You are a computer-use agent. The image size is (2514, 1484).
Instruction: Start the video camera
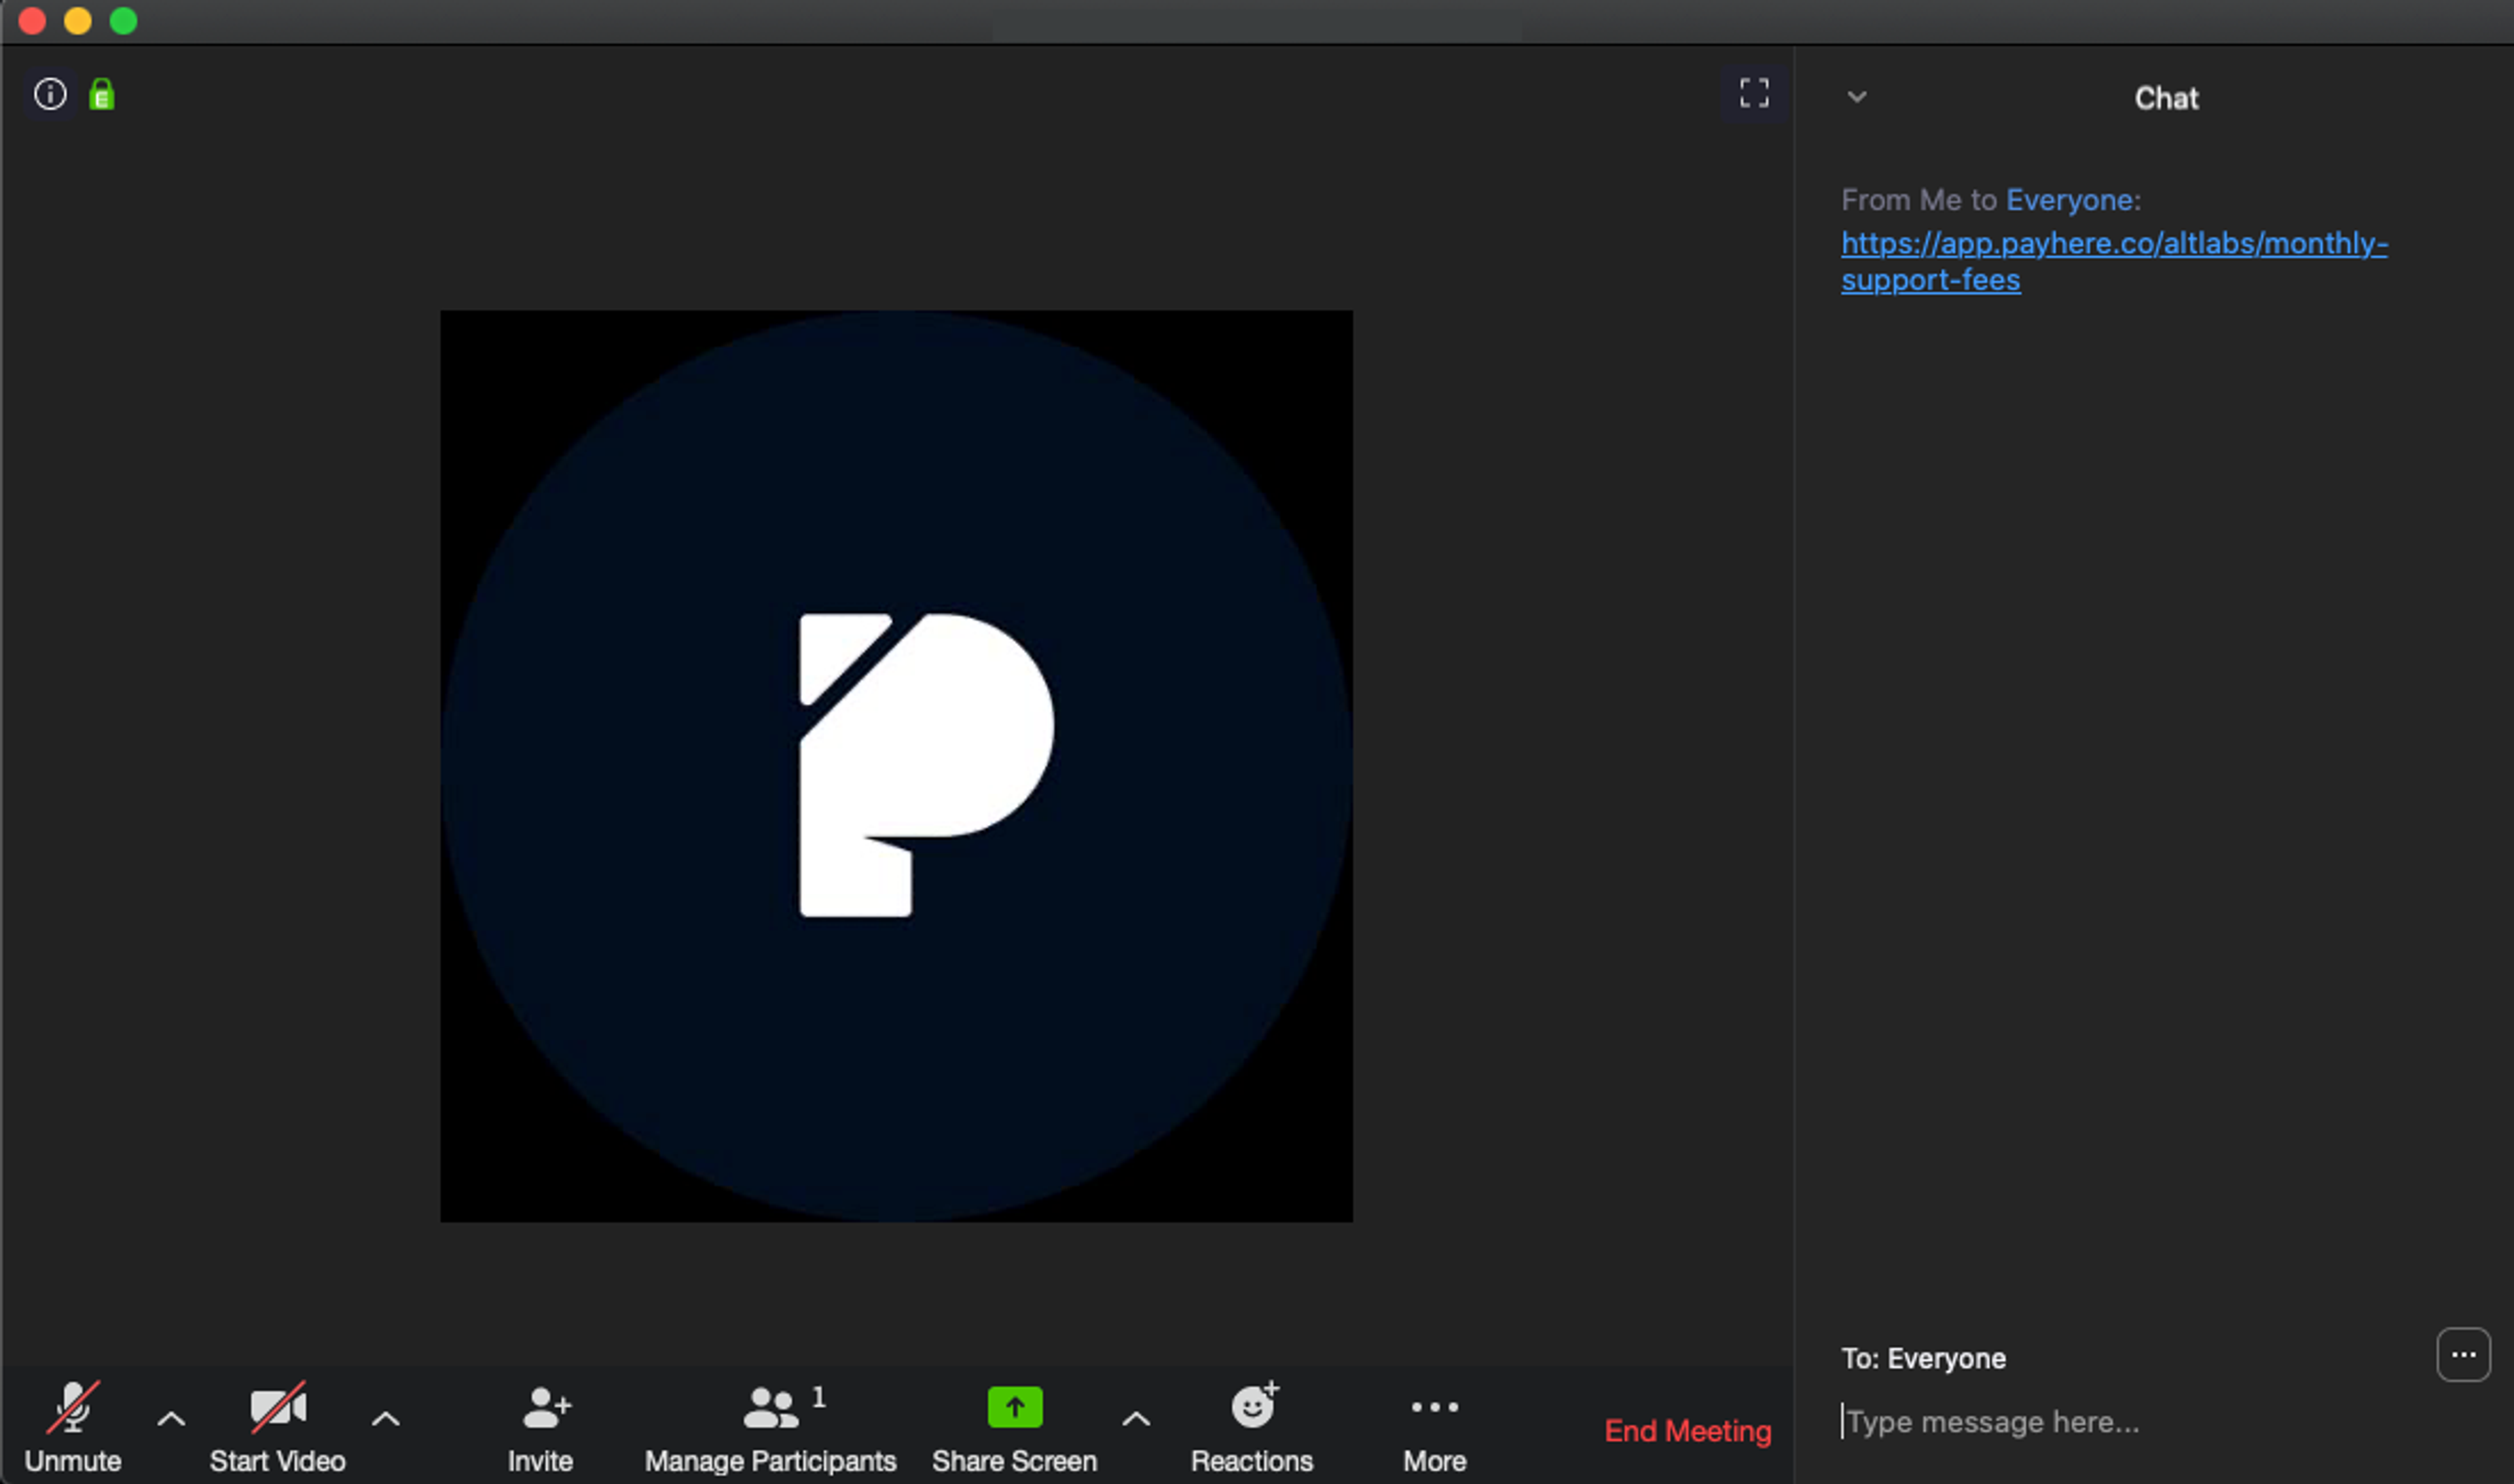click(x=277, y=1427)
